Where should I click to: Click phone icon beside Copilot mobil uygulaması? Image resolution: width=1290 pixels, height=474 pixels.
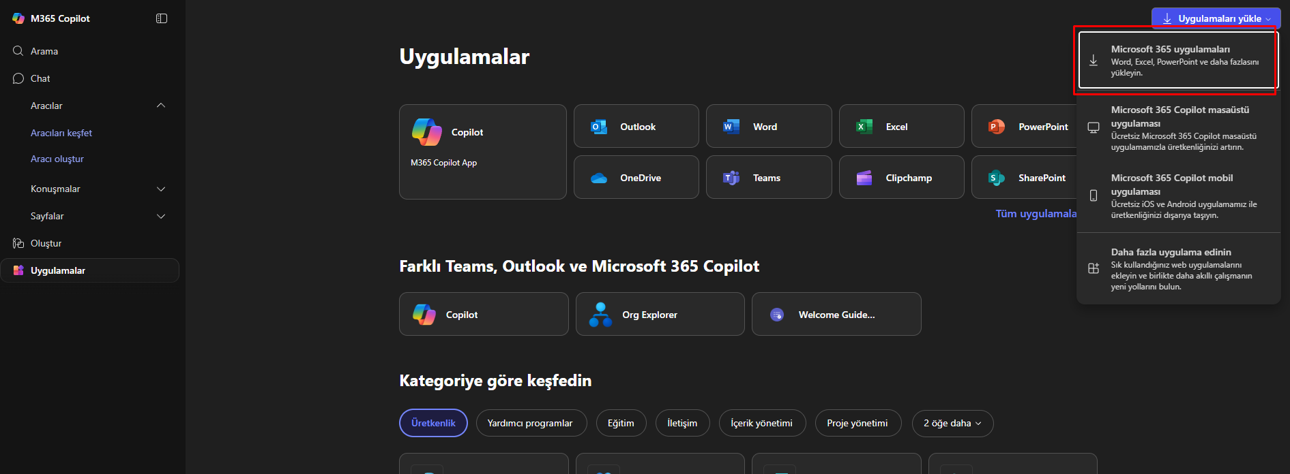tap(1094, 196)
